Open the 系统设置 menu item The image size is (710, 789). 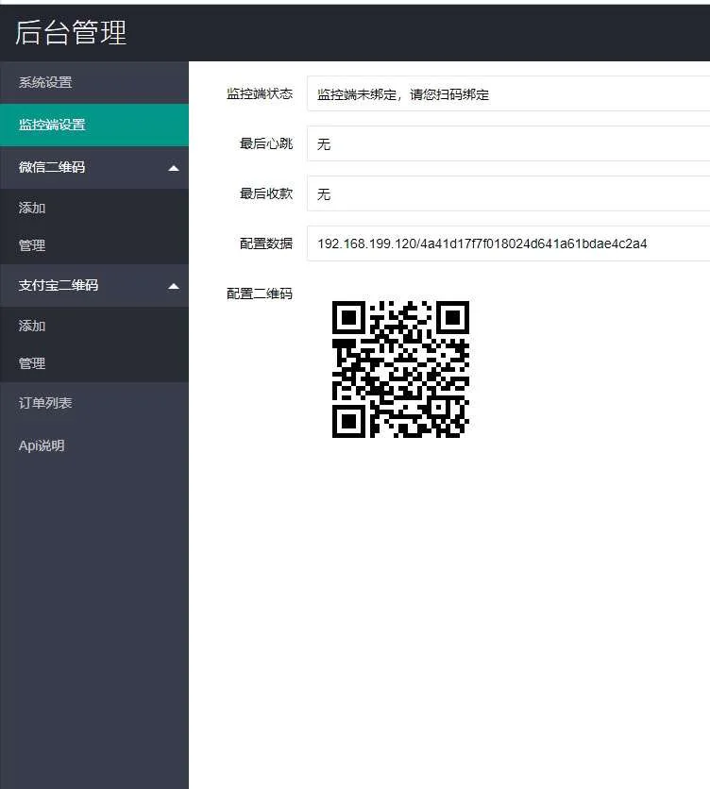point(45,82)
